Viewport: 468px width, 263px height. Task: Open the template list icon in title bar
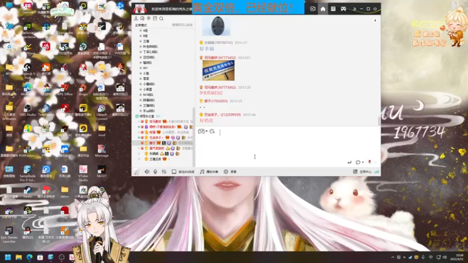(x=333, y=9)
